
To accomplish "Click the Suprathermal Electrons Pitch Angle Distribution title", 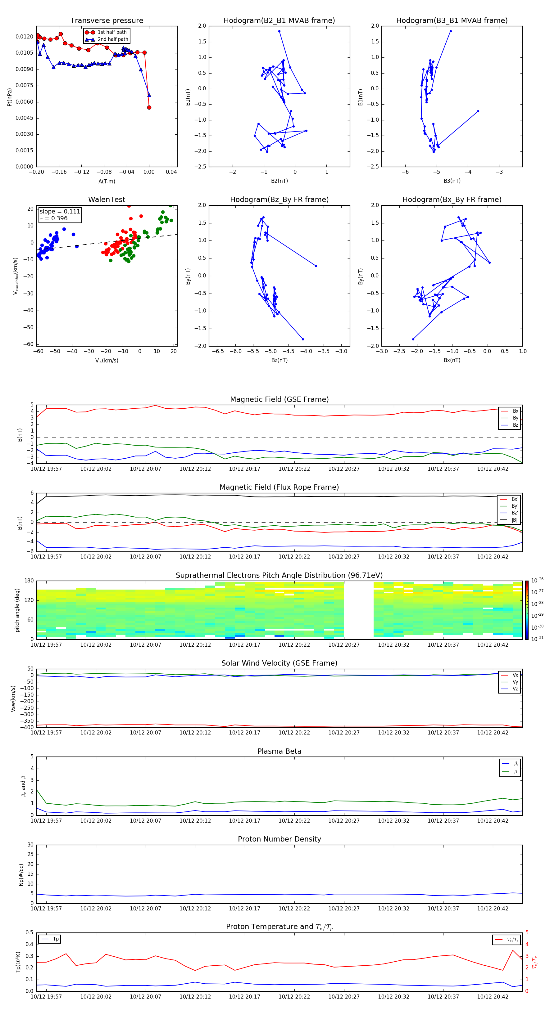I will [279, 575].
